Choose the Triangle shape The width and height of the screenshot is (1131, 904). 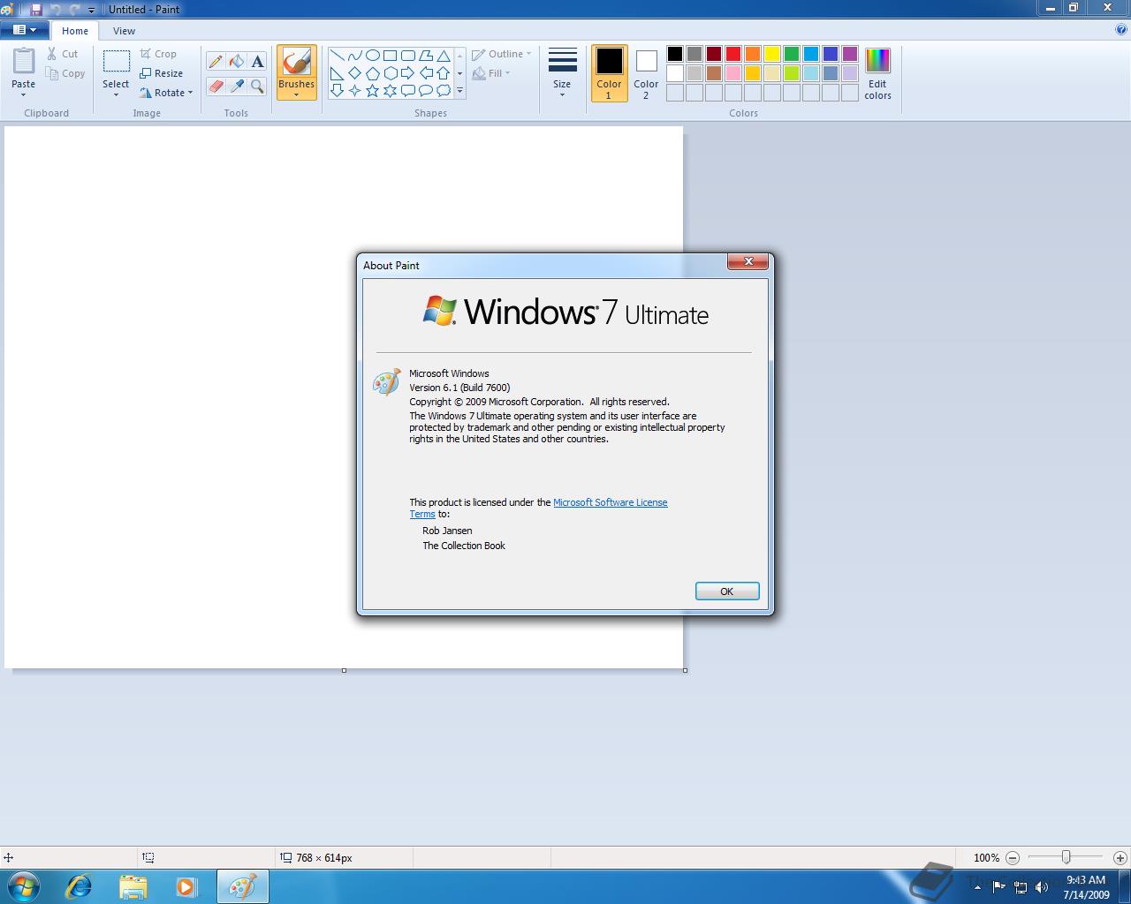click(444, 56)
